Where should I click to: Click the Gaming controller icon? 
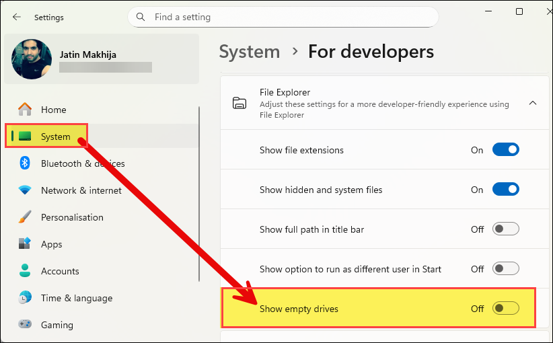tap(25, 325)
